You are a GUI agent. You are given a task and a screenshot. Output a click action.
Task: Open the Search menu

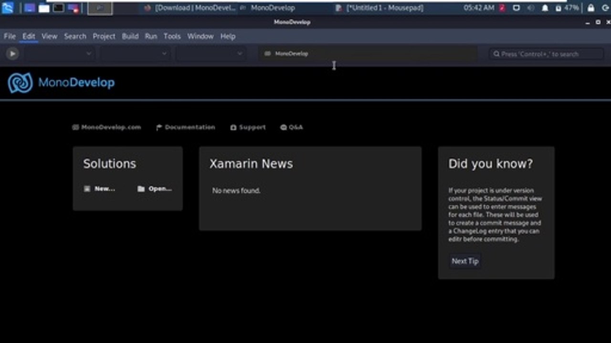point(75,36)
